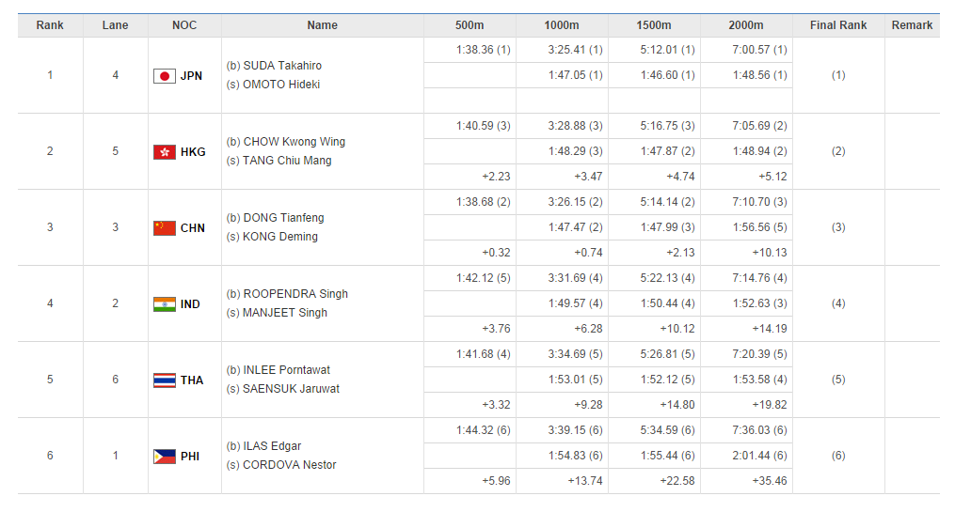Click the India flag icon
This screenshot has height=512, width=955.
pos(164,304)
